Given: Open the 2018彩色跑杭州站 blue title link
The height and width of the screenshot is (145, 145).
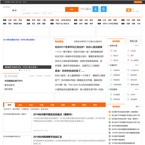Looking at the screenshot, I should click(19, 40).
